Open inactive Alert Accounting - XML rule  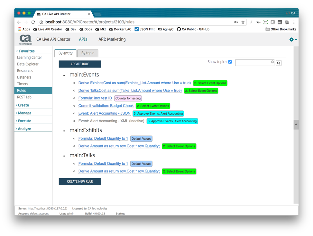[111, 121]
